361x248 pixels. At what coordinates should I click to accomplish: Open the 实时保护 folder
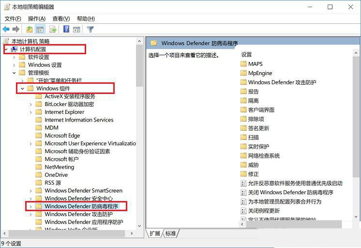pos(255,147)
